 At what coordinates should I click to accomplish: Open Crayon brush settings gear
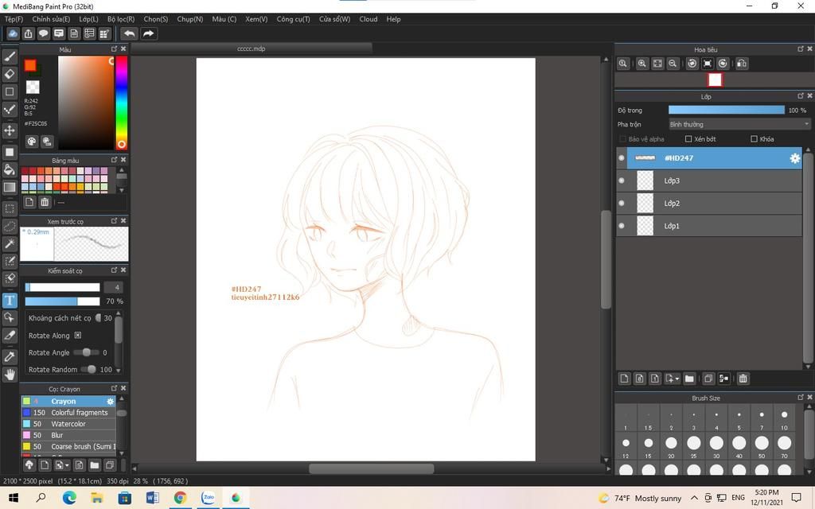click(110, 402)
